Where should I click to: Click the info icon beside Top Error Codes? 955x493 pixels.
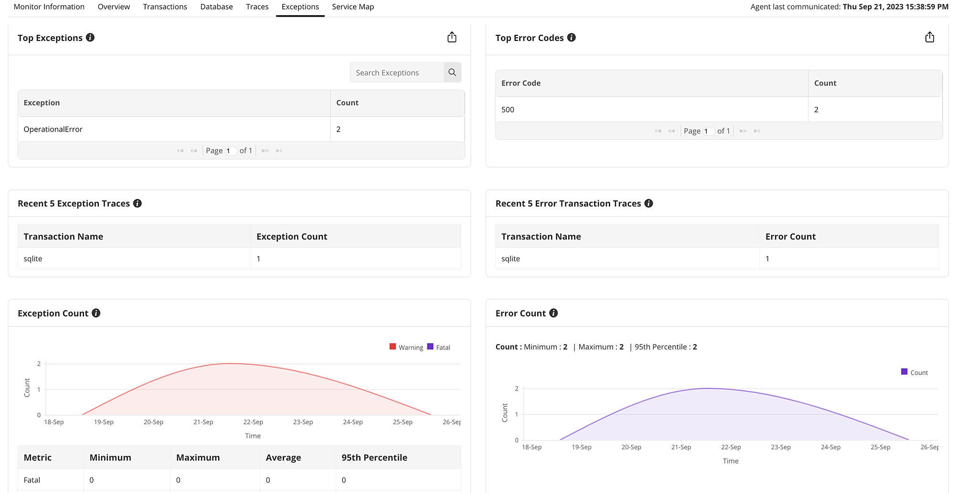point(572,38)
